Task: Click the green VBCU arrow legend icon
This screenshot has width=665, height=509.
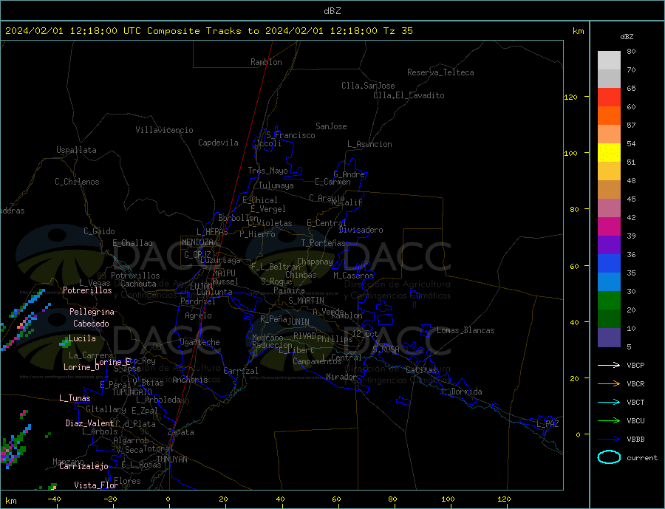Action: pos(609,421)
